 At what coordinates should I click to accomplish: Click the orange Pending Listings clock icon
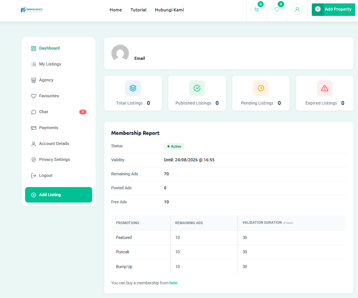[261, 88]
